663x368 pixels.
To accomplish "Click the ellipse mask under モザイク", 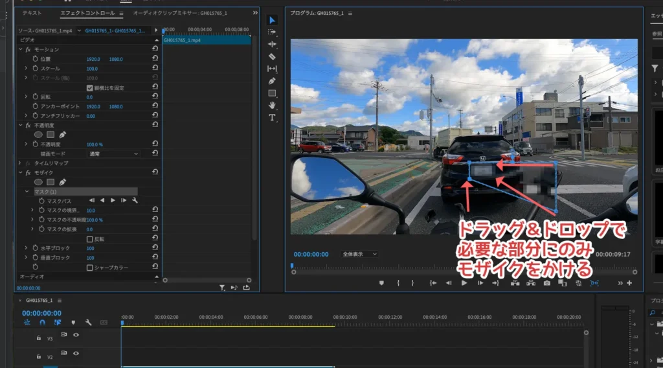I will click(38, 182).
